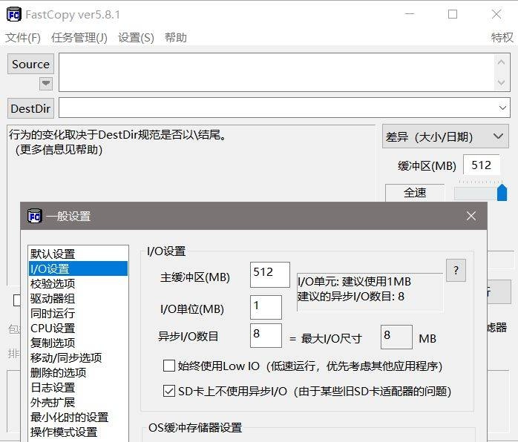The image size is (518, 442).
Task: Click the 异步I/O数目 input field
Action: [266, 335]
